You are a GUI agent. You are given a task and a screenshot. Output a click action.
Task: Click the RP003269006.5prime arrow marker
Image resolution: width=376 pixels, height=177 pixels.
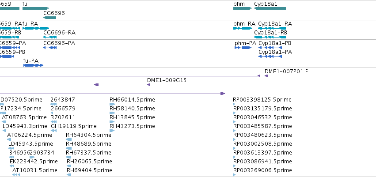tap(234, 175)
